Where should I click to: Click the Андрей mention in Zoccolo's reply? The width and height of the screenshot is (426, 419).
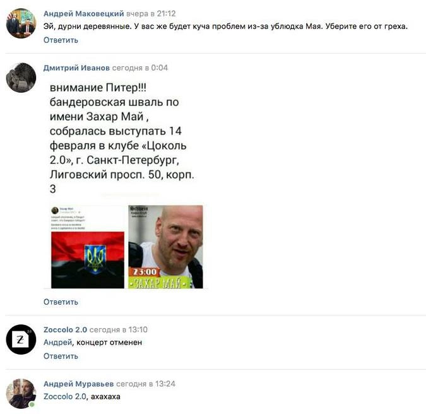click(x=58, y=343)
